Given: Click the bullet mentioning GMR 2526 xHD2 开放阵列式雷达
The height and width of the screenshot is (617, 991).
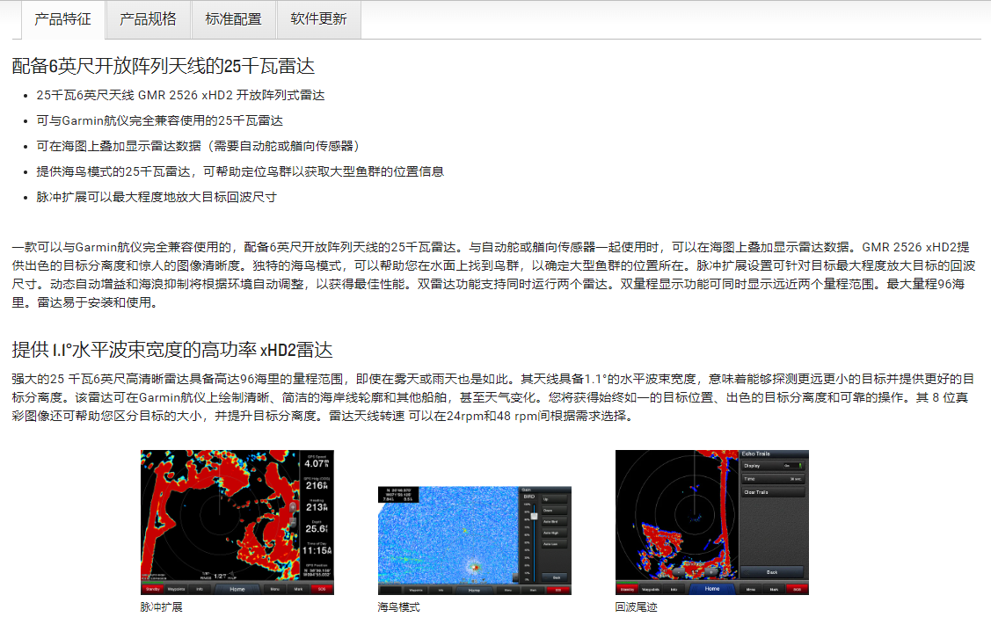Looking at the screenshot, I should (x=181, y=95).
